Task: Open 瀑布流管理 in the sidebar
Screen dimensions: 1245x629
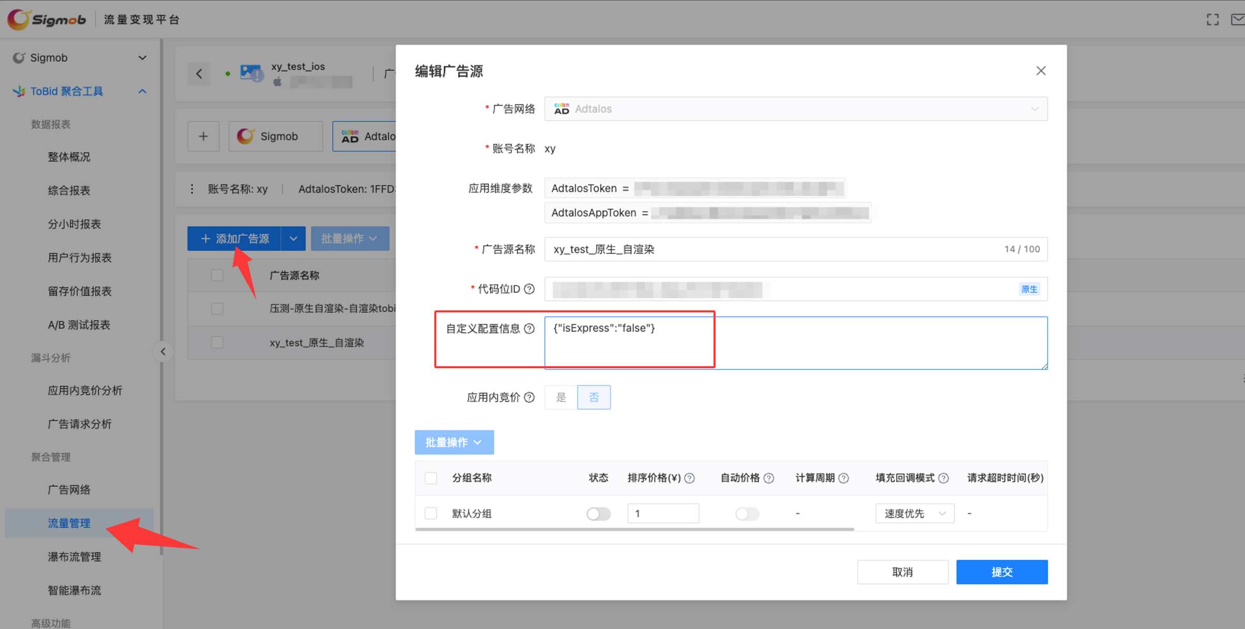Action: point(74,557)
